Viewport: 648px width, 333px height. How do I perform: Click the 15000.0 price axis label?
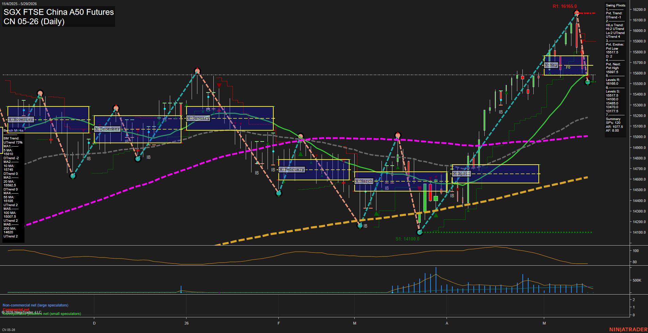pos(639,137)
